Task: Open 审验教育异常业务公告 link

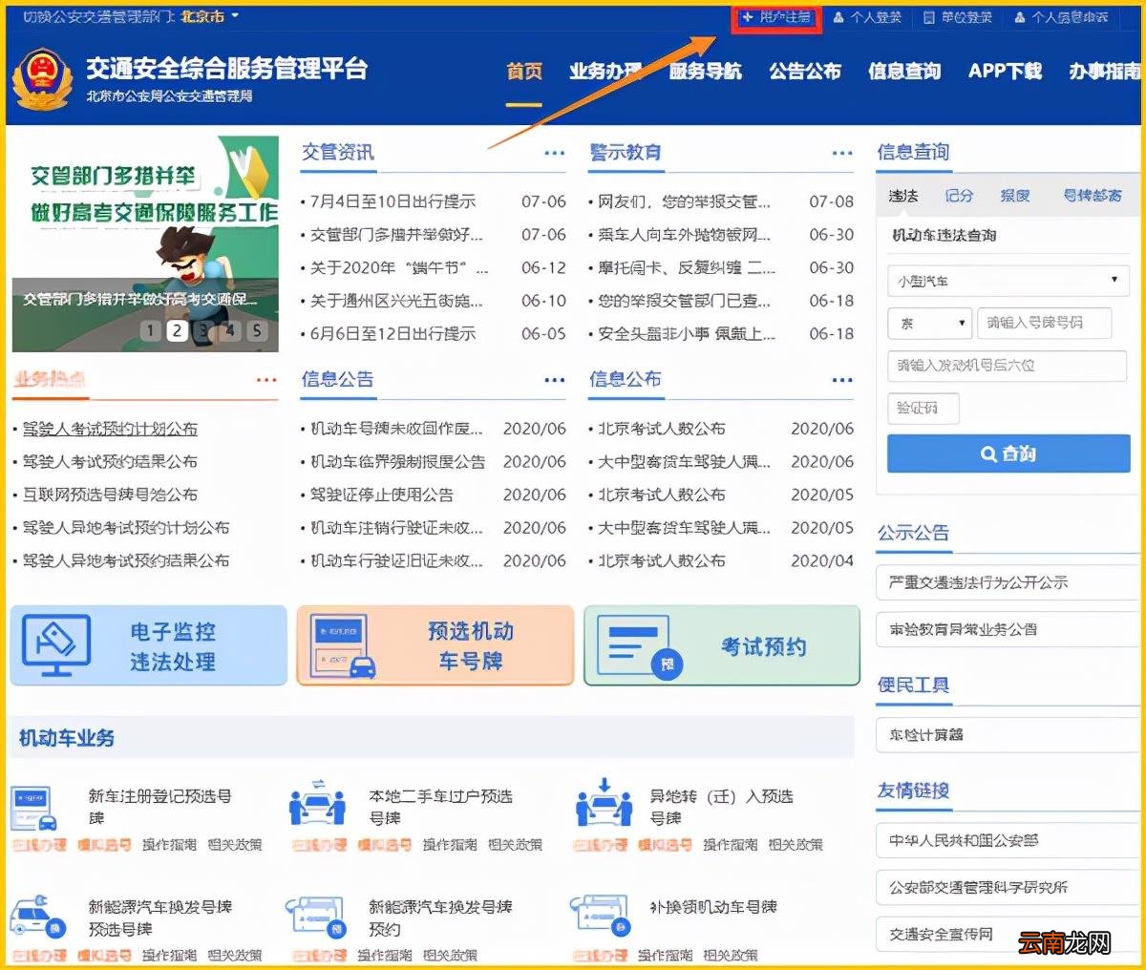Action: [1008, 630]
